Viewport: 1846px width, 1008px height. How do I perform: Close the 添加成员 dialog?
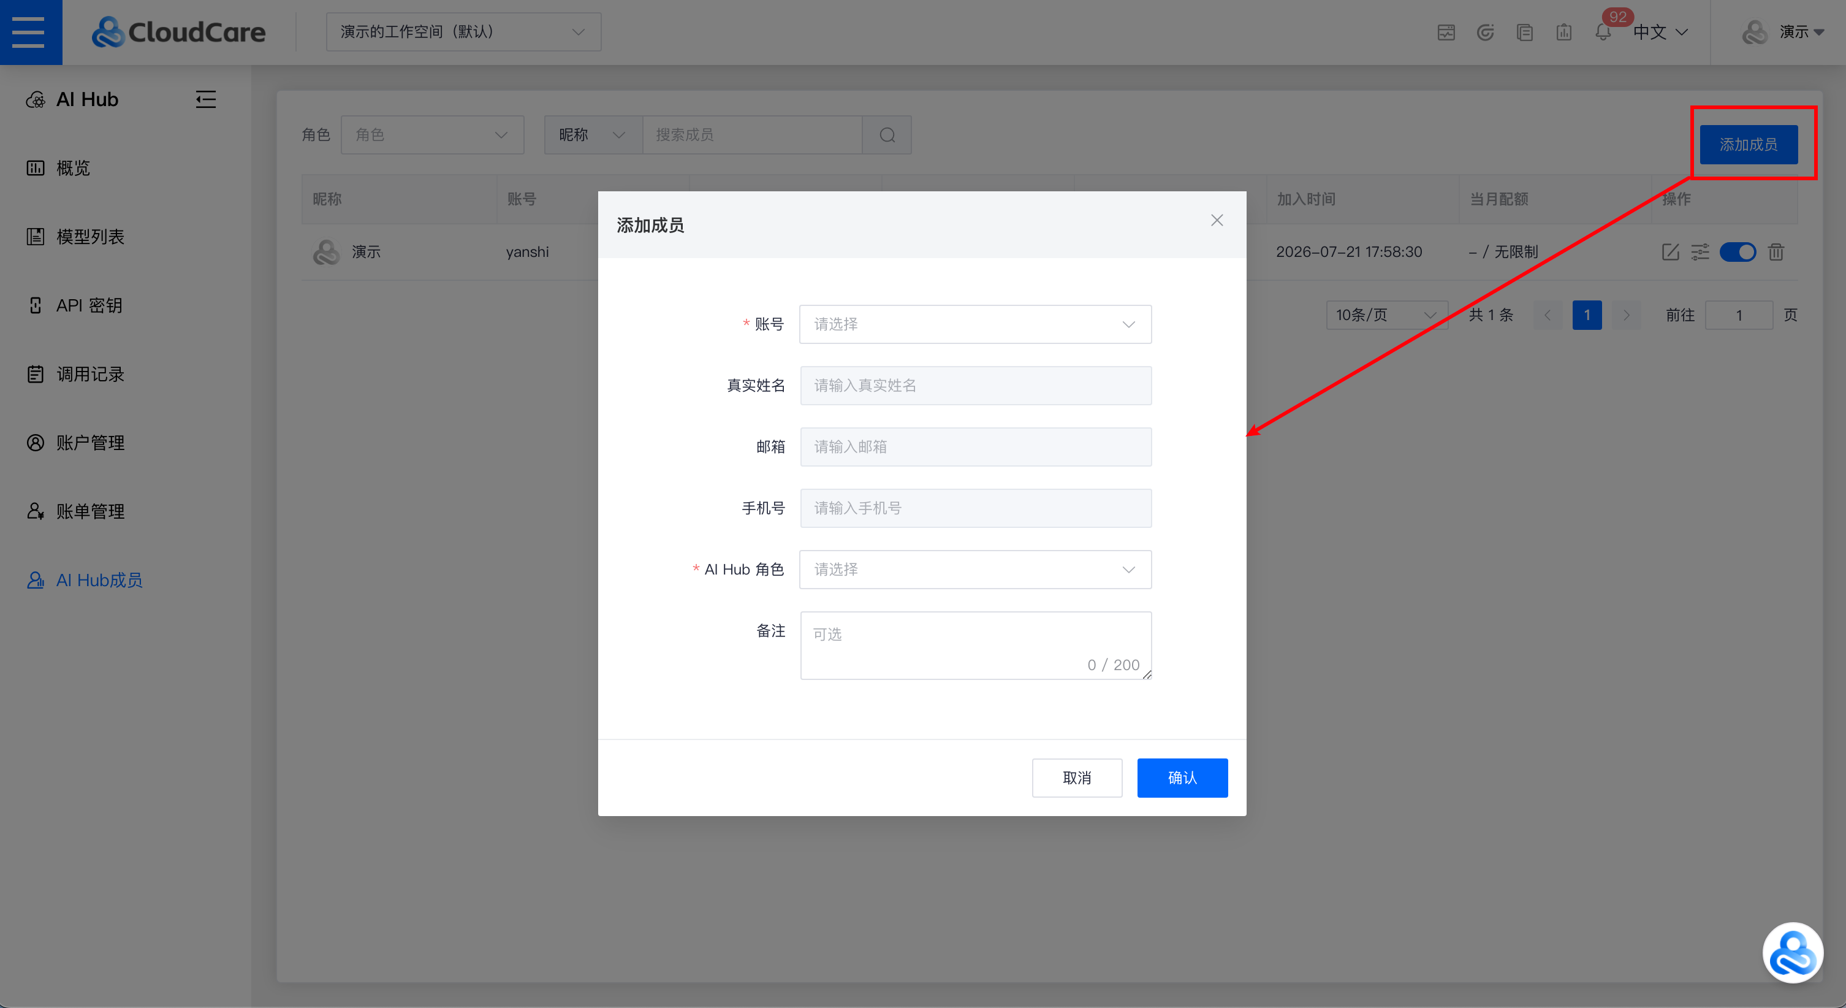pos(1217,220)
